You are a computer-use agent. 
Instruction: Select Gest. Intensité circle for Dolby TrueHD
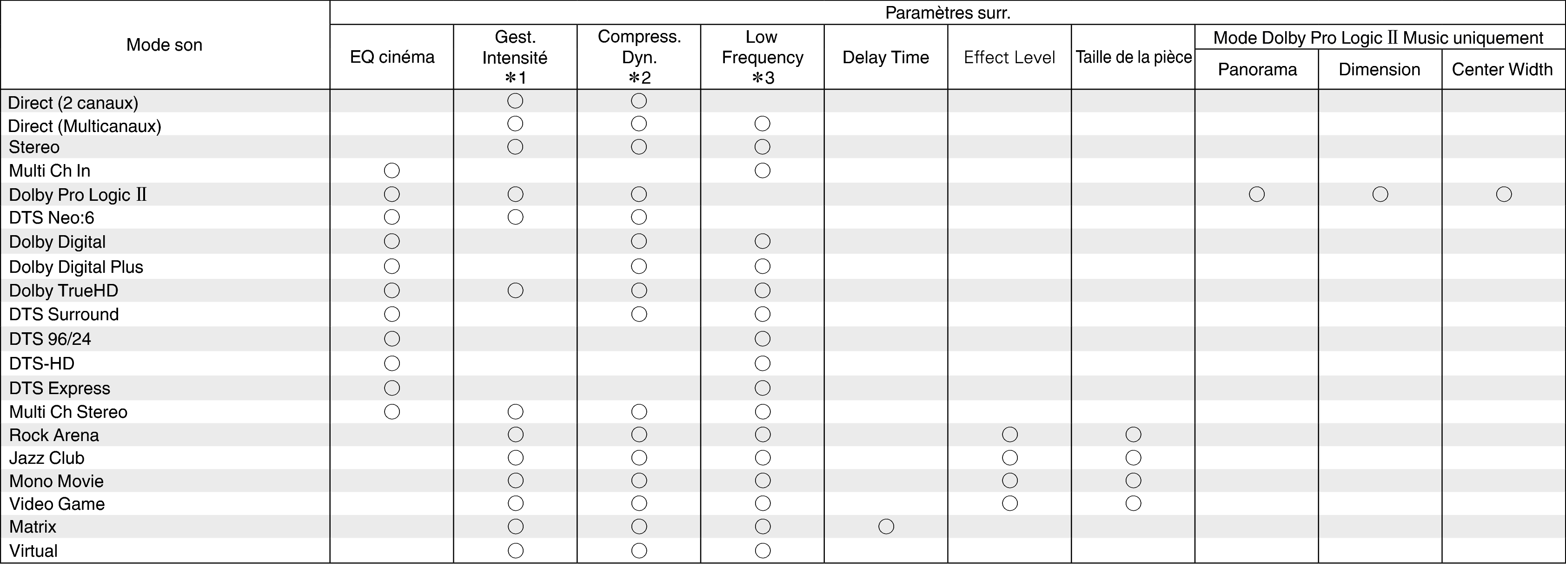point(515,290)
